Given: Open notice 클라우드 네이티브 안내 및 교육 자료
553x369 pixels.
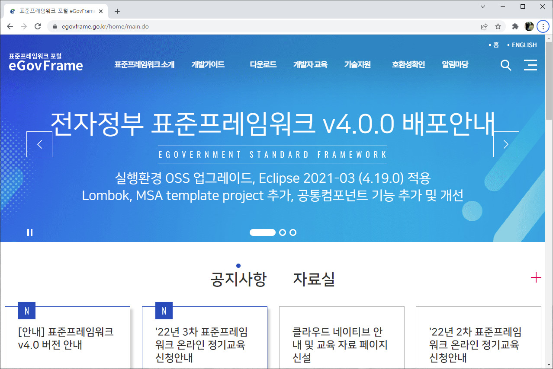Looking at the screenshot, I should [x=340, y=345].
